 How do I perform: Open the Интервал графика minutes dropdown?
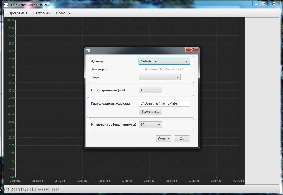pyautogui.click(x=150, y=125)
